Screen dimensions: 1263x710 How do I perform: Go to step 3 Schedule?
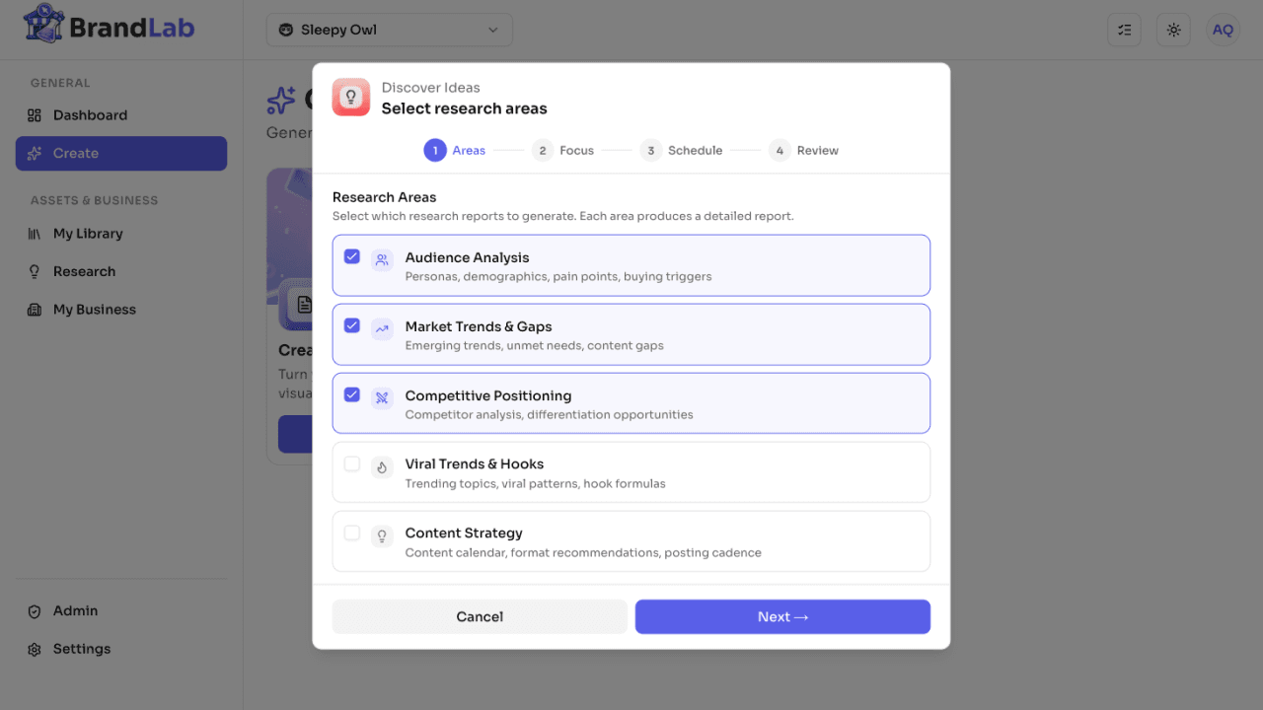(681, 151)
